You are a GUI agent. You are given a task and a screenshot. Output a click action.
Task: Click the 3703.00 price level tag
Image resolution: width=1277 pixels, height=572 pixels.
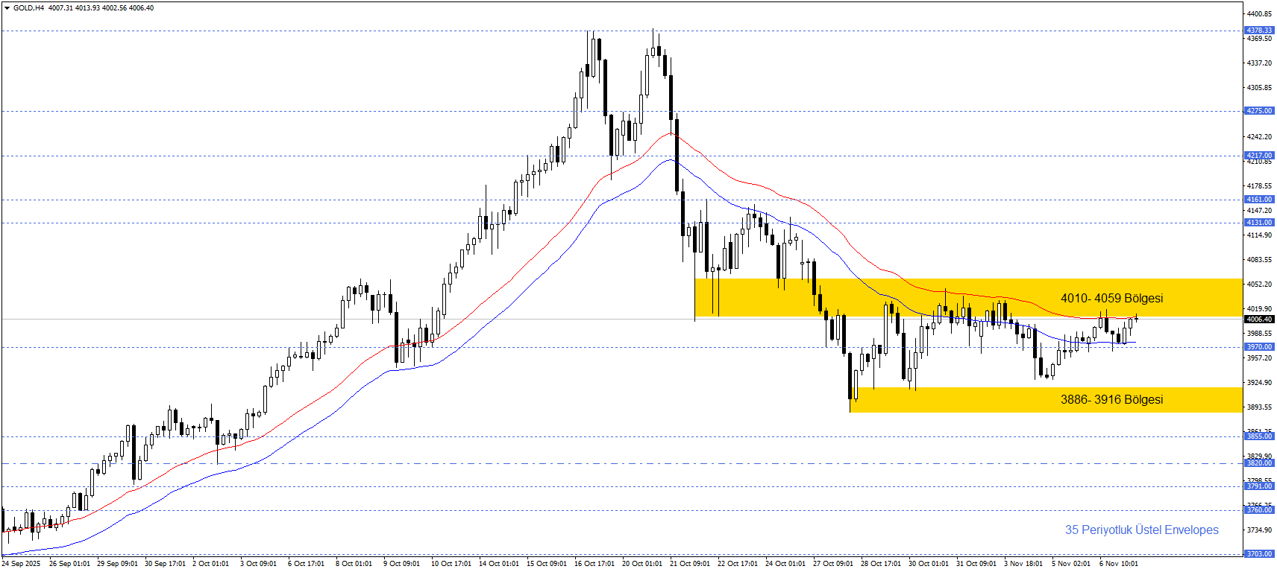tap(1259, 554)
